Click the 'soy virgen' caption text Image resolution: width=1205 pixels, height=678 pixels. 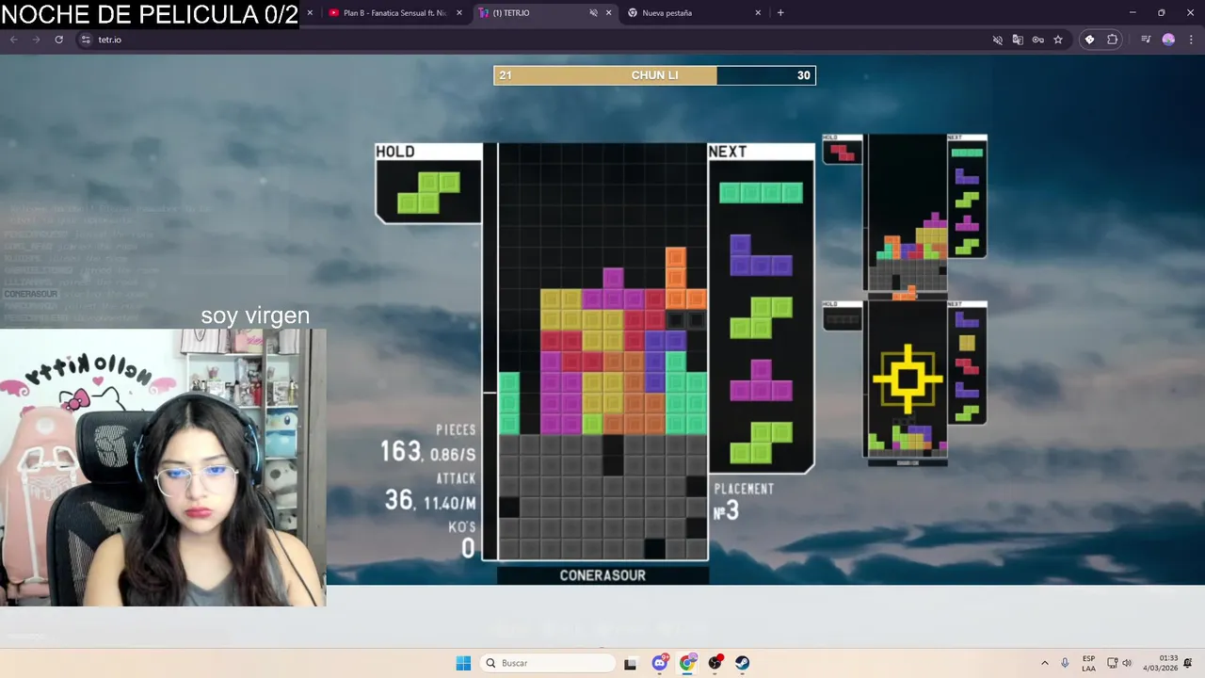pyautogui.click(x=255, y=315)
